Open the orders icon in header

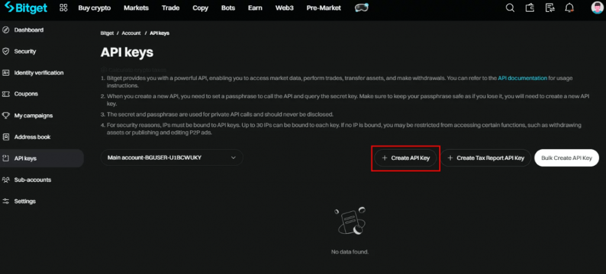550,8
